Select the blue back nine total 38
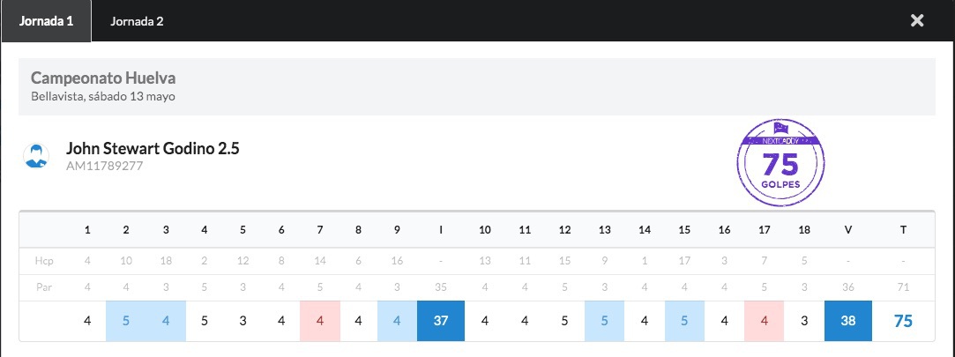Image resolution: width=955 pixels, height=357 pixels. pos(848,321)
